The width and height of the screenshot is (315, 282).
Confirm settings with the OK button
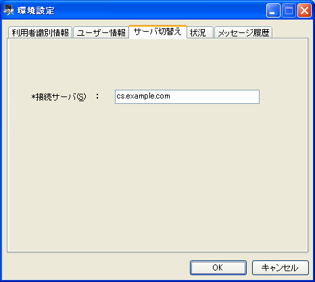(x=218, y=268)
